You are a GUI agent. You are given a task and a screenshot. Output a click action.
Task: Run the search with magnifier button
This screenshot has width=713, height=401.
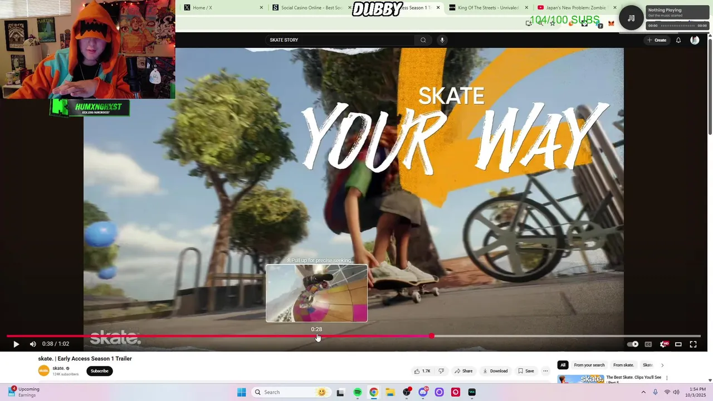[423, 40]
